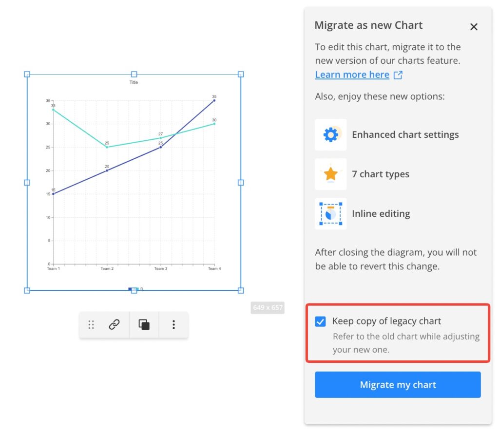The height and width of the screenshot is (432, 499).
Task: Click the right-middle resize handle of chart
Action: (241, 183)
